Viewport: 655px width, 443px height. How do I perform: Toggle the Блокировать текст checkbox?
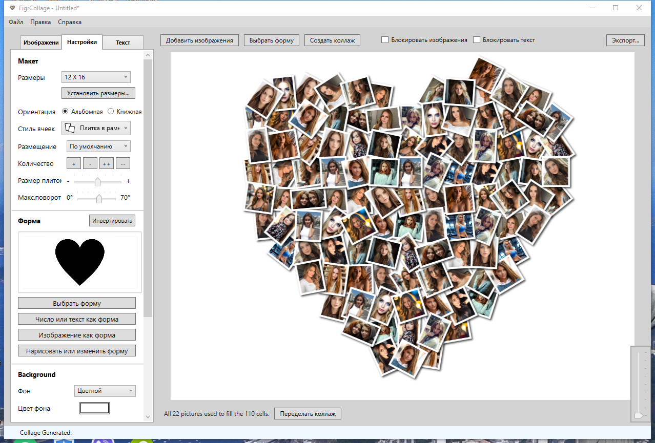tap(477, 40)
